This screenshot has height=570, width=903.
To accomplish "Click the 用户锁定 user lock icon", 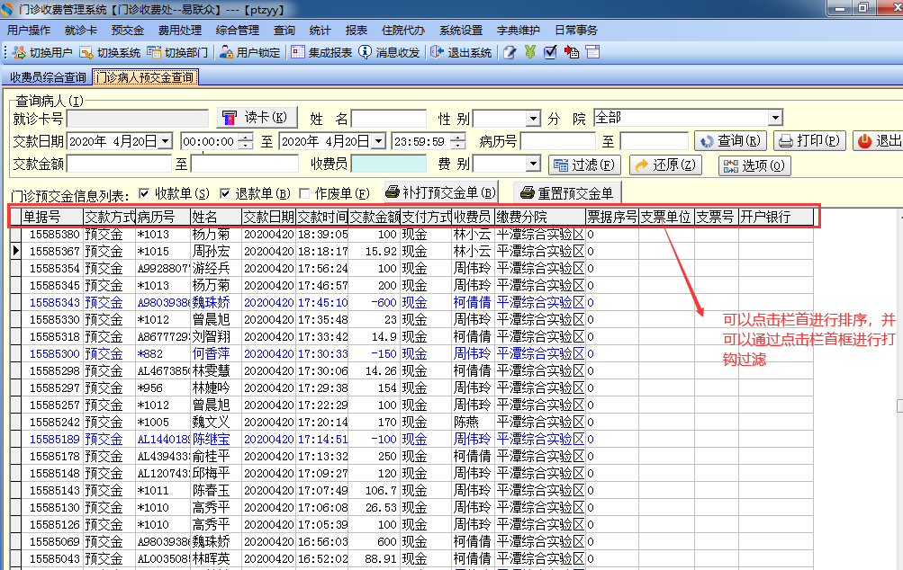I will pos(226,52).
